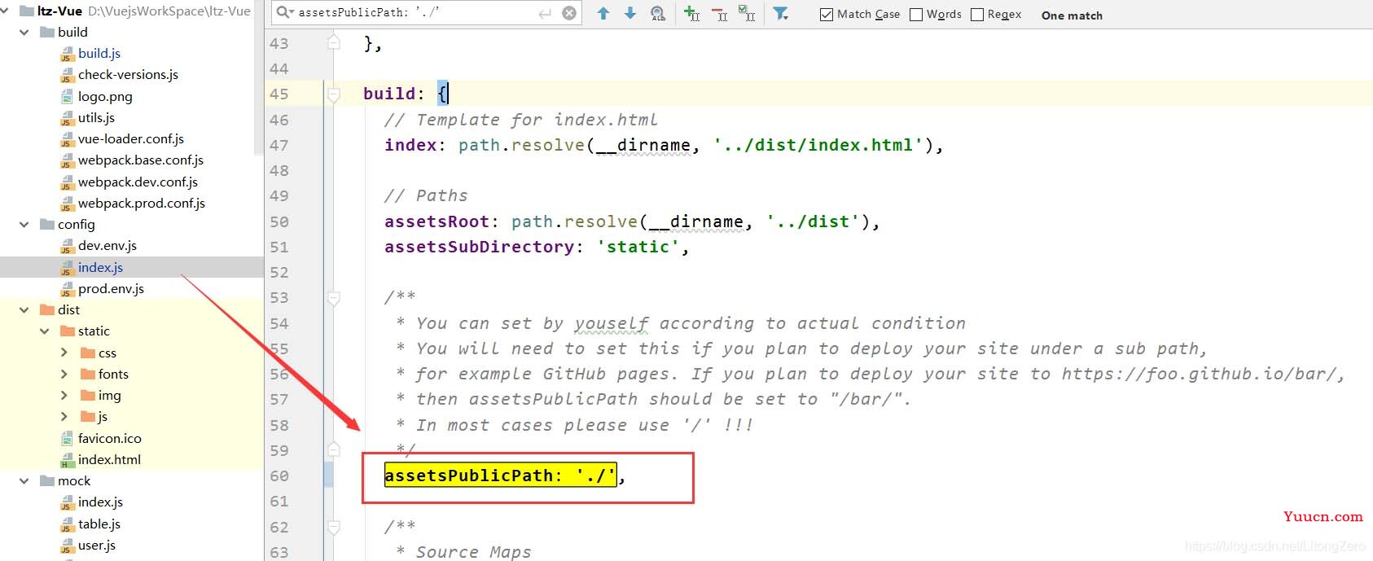Click '../dist/index.html' string in code
Image resolution: width=1373 pixels, height=561 pixels.
coord(818,145)
